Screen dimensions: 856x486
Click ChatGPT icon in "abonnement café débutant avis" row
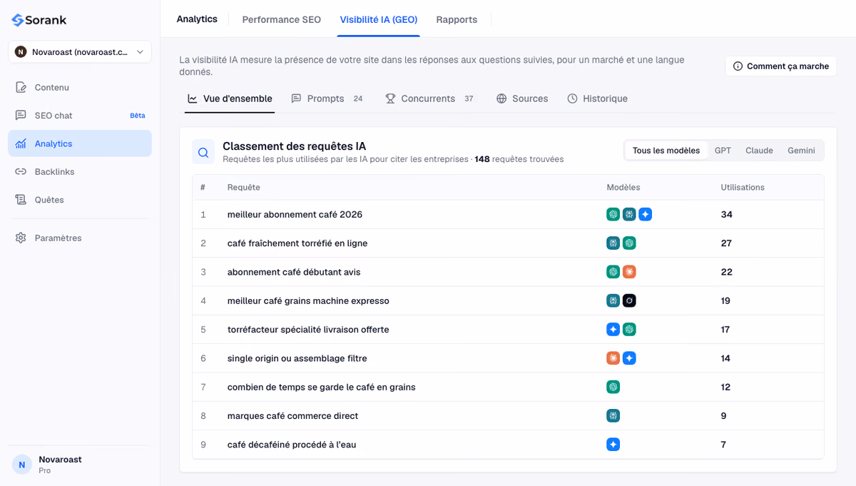click(613, 272)
